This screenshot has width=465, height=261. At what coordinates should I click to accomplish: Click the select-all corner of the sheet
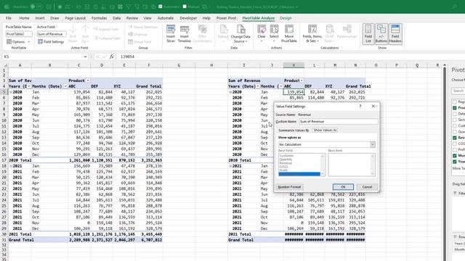point(5,65)
